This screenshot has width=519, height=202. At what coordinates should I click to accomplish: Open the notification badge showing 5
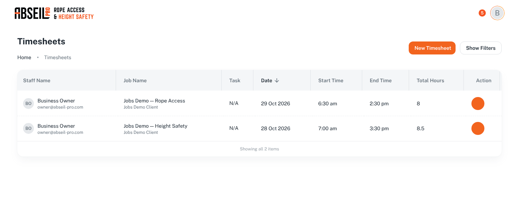pyautogui.click(x=482, y=13)
